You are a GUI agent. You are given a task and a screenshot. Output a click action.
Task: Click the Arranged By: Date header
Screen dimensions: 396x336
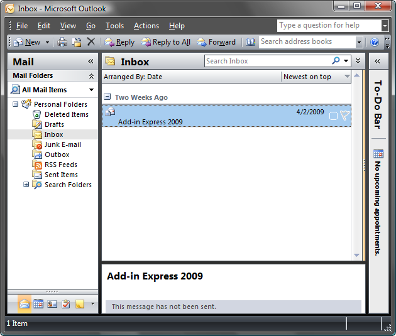pos(192,77)
